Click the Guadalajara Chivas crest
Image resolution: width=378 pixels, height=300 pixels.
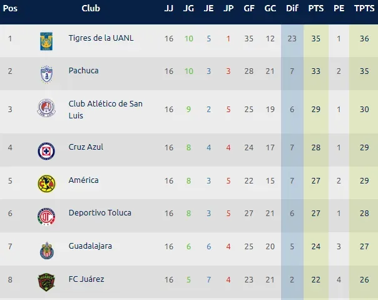(x=46, y=249)
